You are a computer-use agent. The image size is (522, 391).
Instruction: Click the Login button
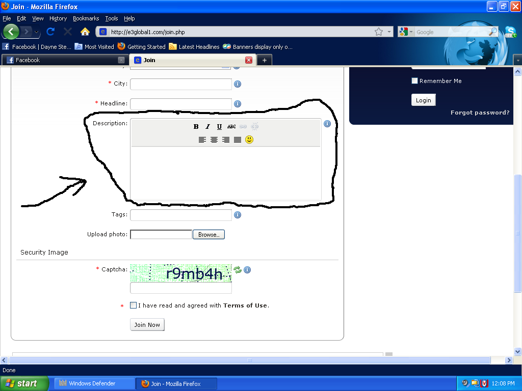[x=424, y=100]
